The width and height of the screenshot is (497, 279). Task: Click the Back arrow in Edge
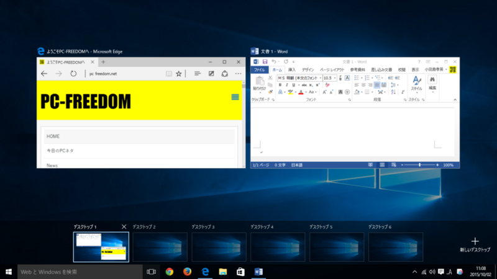coord(44,74)
